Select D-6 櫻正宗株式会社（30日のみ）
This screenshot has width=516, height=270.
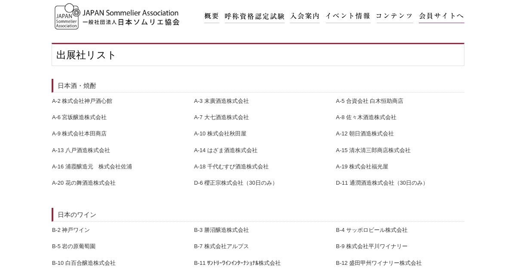(x=236, y=183)
